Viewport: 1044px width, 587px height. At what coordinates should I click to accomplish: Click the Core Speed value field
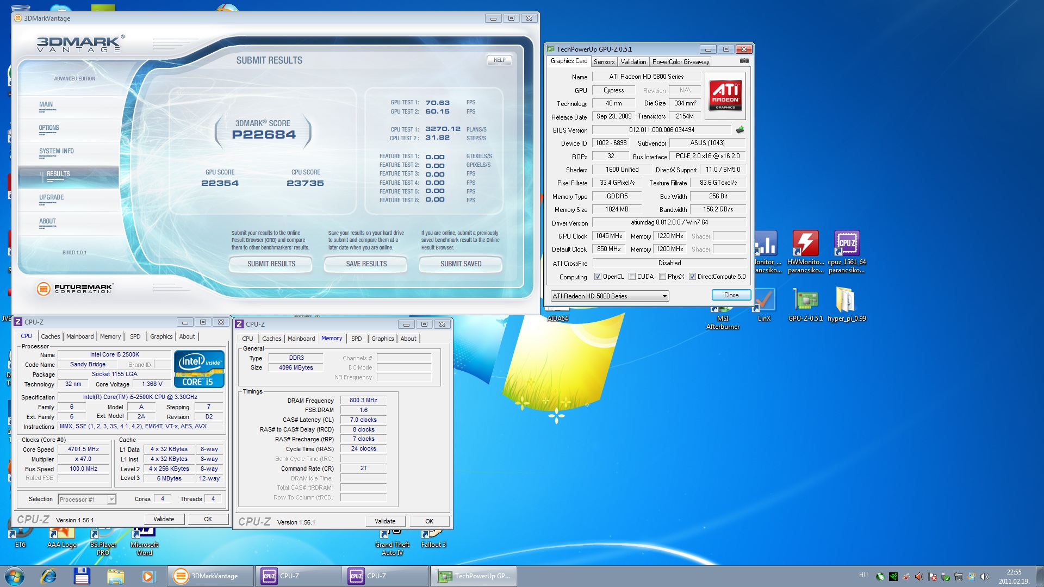click(83, 449)
